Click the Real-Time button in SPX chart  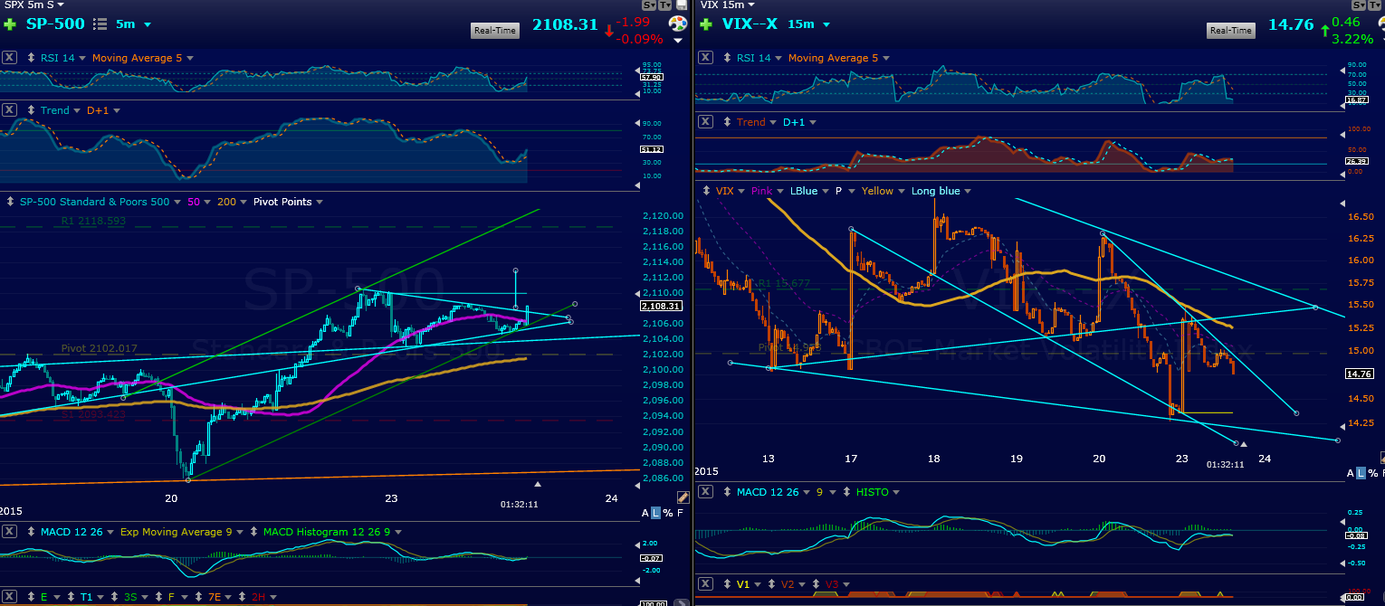pos(495,31)
